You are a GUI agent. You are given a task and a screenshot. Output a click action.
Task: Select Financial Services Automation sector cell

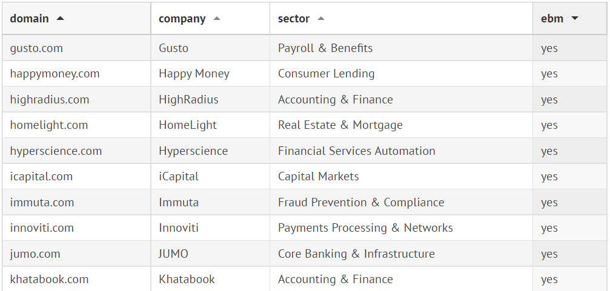356,151
